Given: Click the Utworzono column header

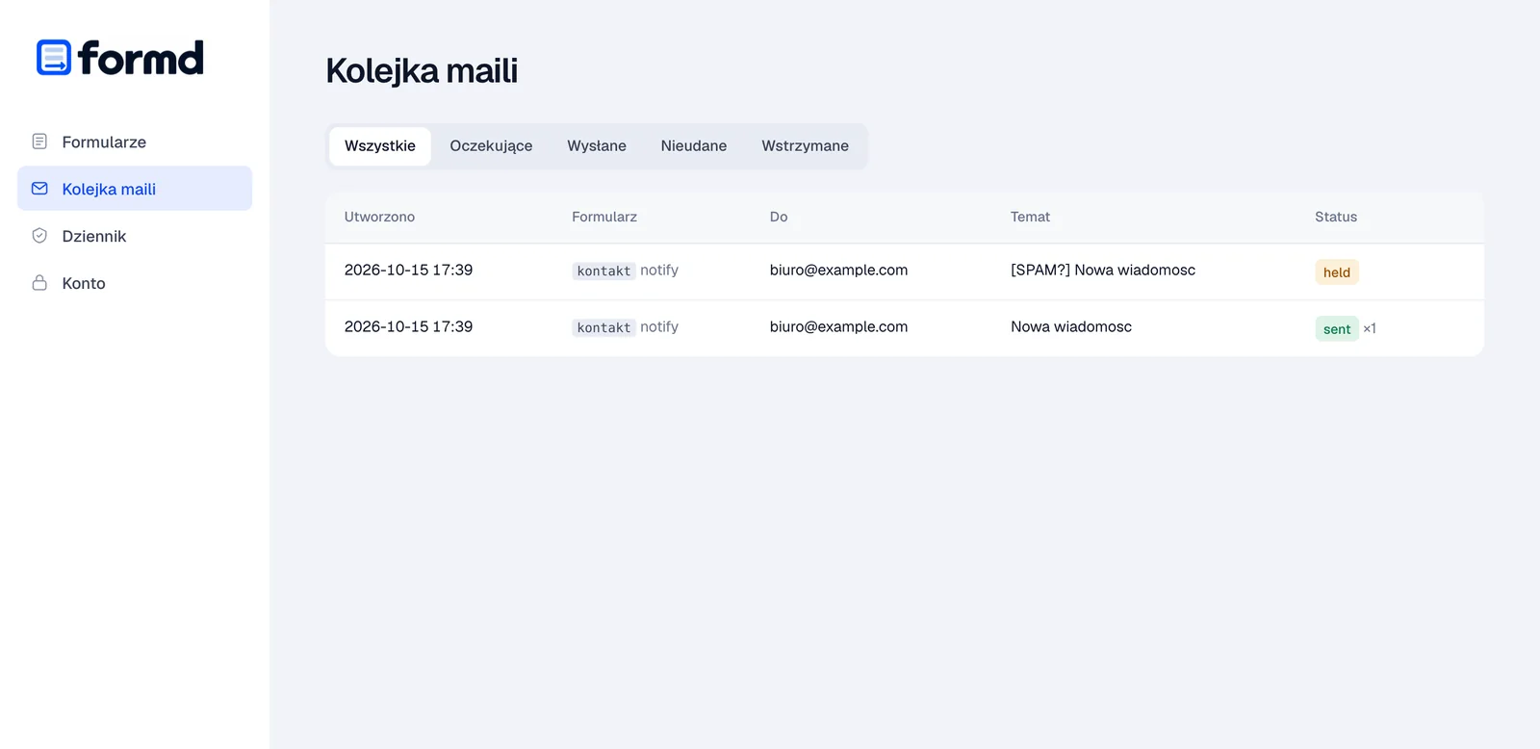Looking at the screenshot, I should pos(379,217).
